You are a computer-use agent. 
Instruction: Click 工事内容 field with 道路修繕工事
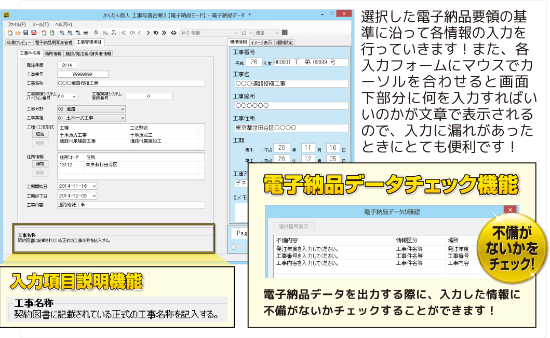131,205
